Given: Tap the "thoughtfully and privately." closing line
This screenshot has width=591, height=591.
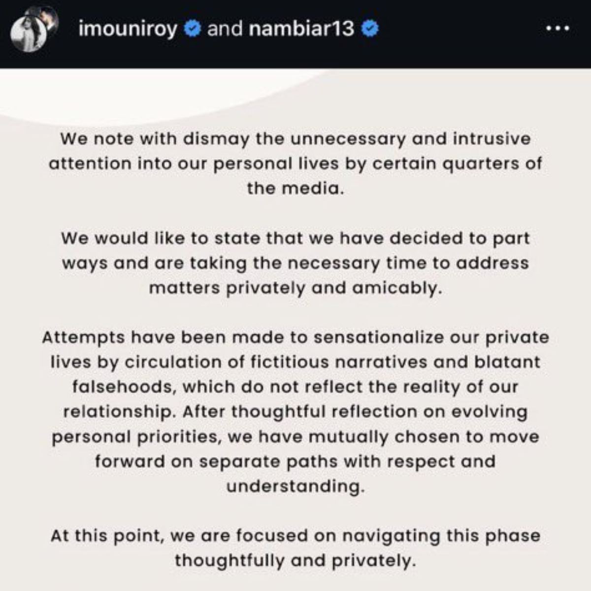Looking at the screenshot, I should pyautogui.click(x=295, y=561).
